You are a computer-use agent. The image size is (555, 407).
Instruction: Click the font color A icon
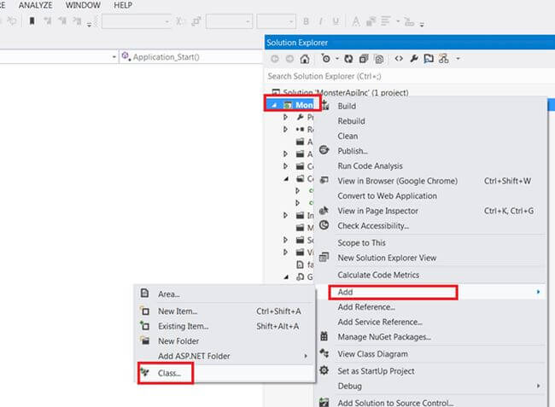click(x=356, y=21)
